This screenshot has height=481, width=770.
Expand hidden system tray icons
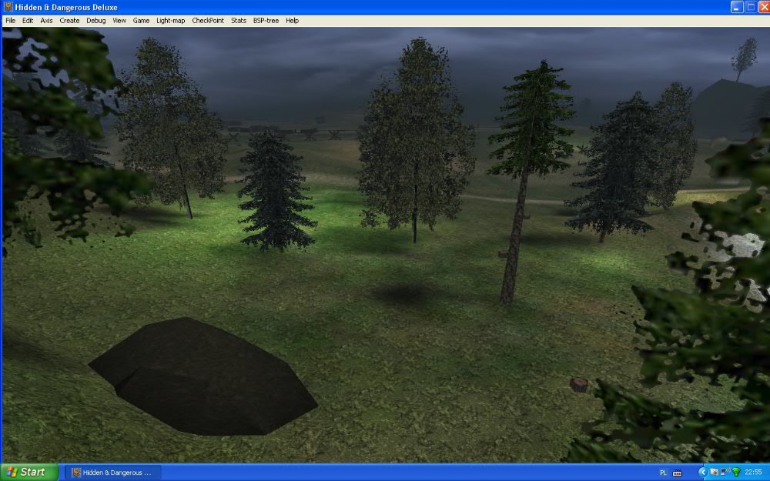click(x=703, y=473)
